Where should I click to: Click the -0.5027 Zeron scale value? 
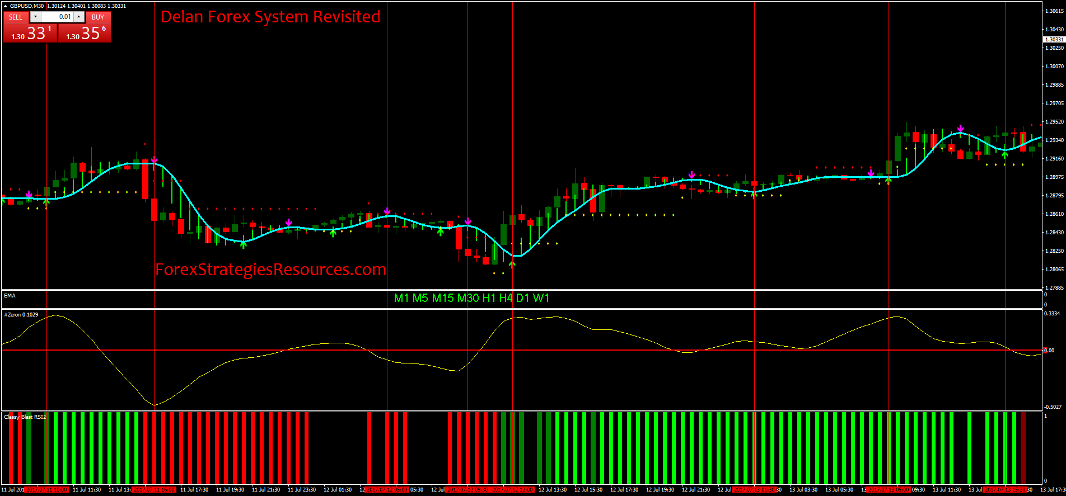[x=1053, y=407]
